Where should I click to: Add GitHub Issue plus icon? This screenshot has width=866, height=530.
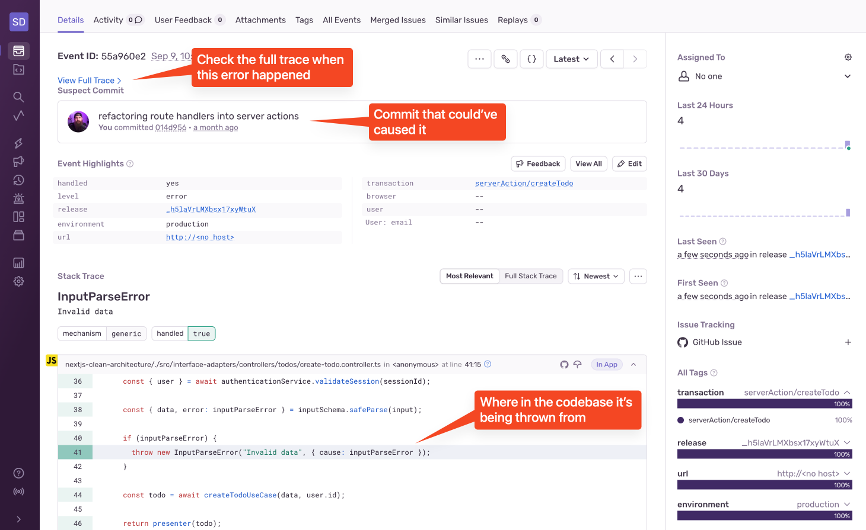(x=848, y=342)
